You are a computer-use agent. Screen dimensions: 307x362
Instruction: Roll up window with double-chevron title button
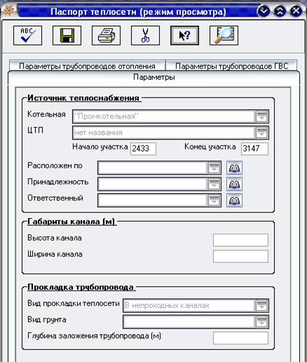click(x=280, y=11)
